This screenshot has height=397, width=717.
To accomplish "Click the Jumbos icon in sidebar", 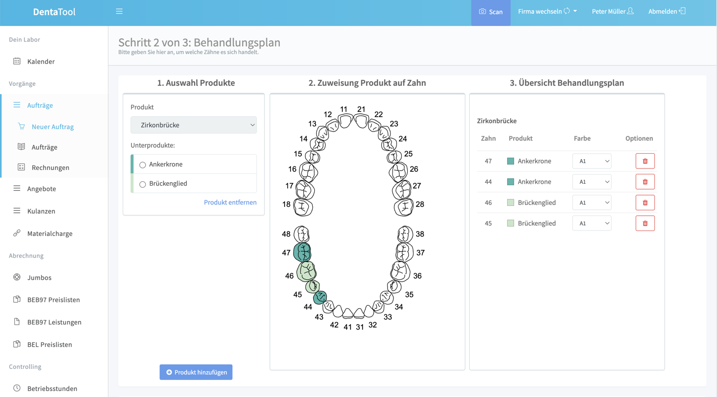I will click(17, 277).
